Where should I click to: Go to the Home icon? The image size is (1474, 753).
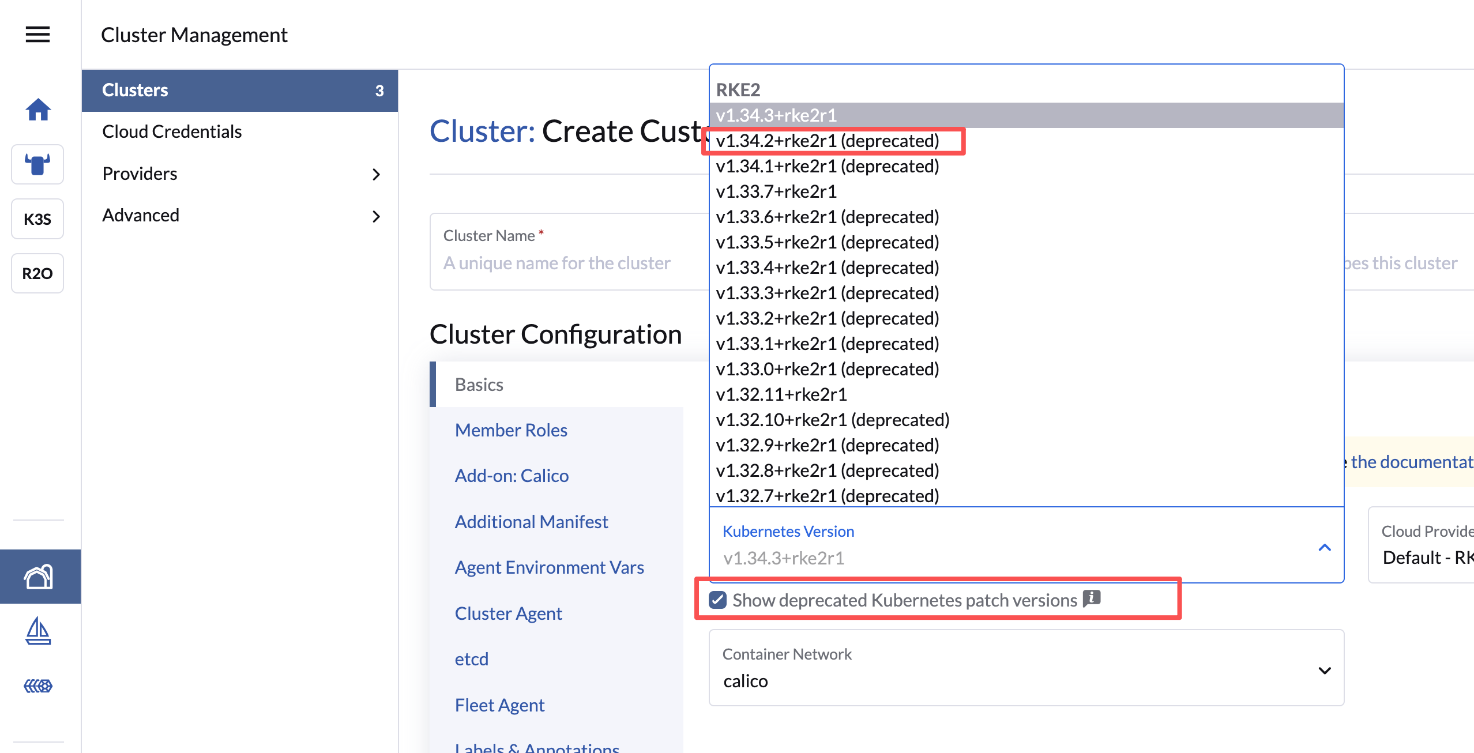coord(37,110)
